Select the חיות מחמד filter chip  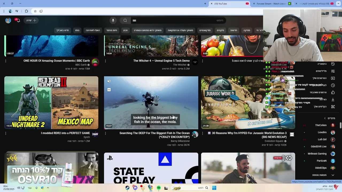[x=112, y=30]
